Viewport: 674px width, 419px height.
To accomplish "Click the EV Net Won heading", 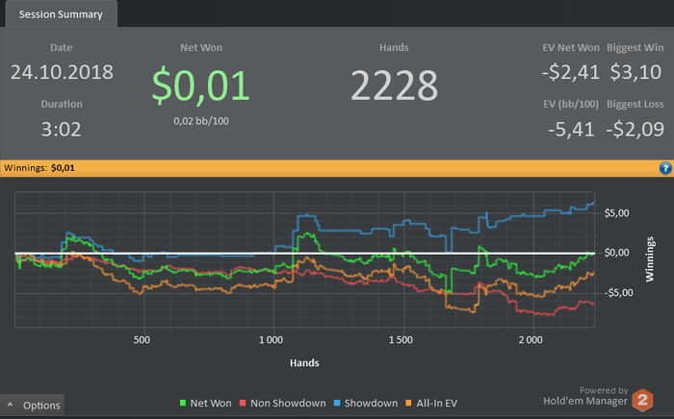I will pyautogui.click(x=570, y=47).
